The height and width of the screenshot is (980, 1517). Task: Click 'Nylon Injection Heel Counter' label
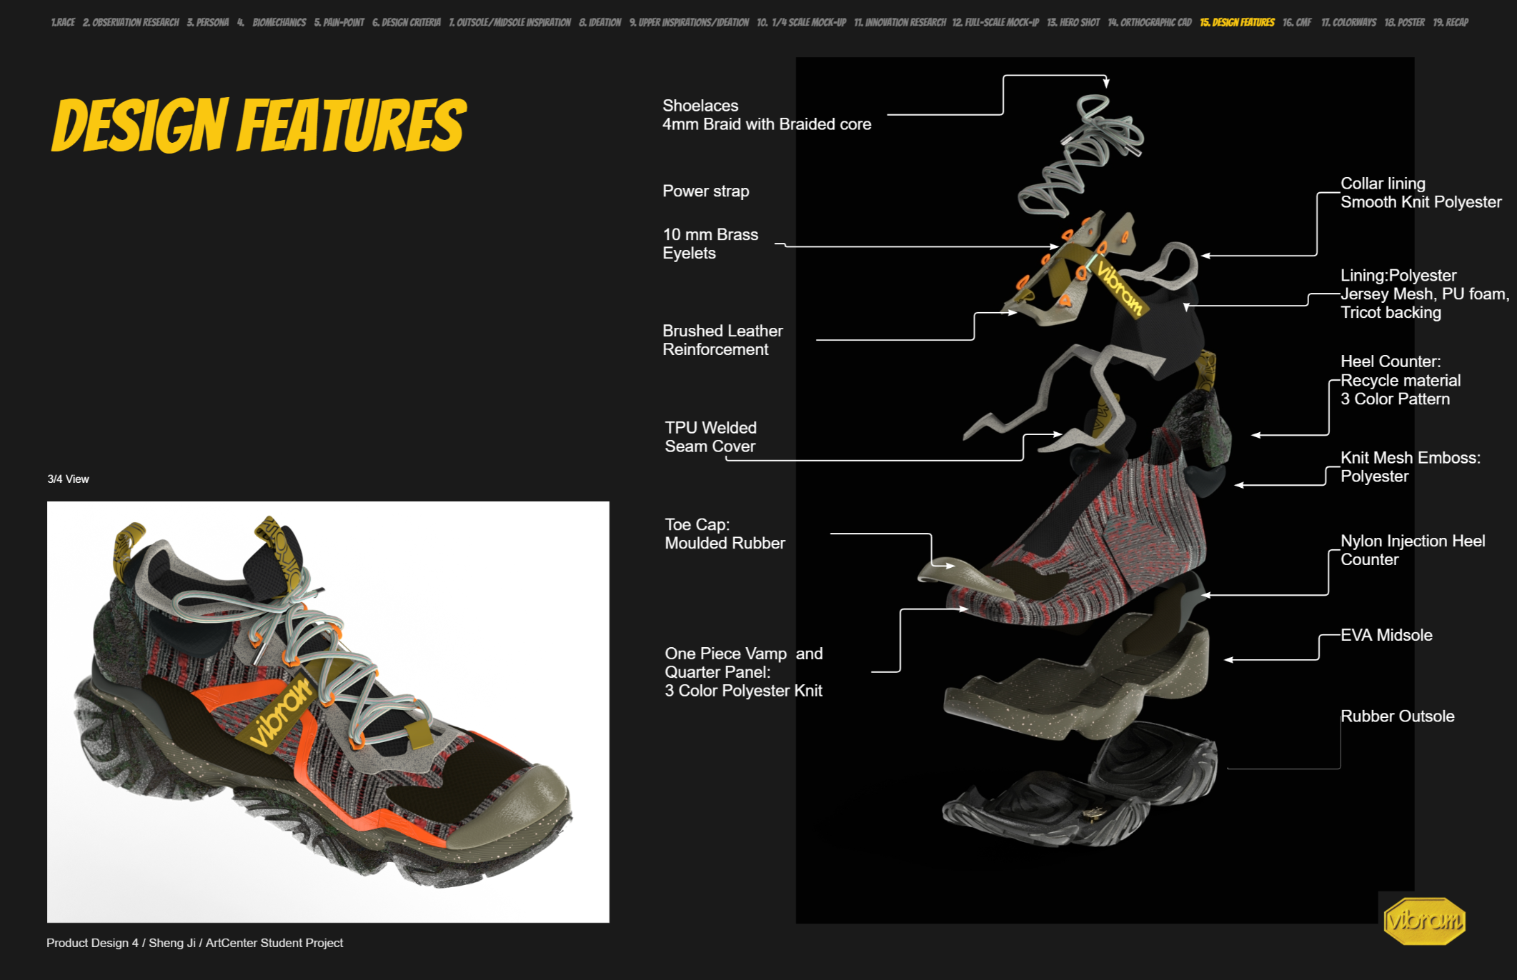tap(1413, 551)
